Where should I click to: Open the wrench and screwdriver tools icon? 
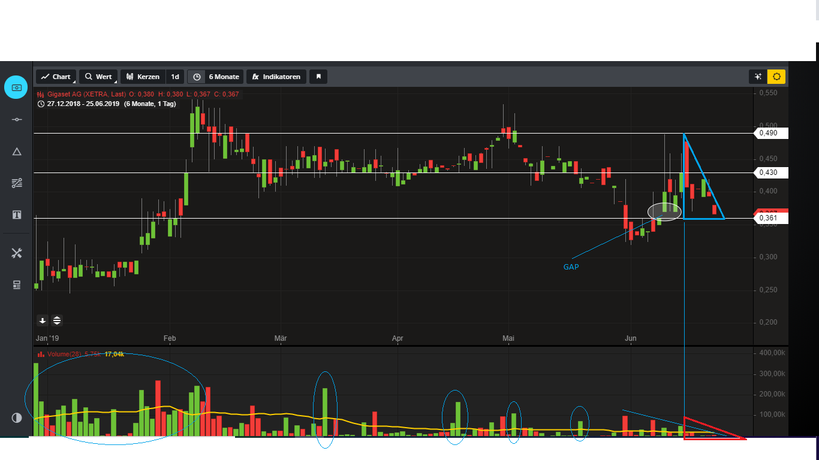tap(17, 253)
